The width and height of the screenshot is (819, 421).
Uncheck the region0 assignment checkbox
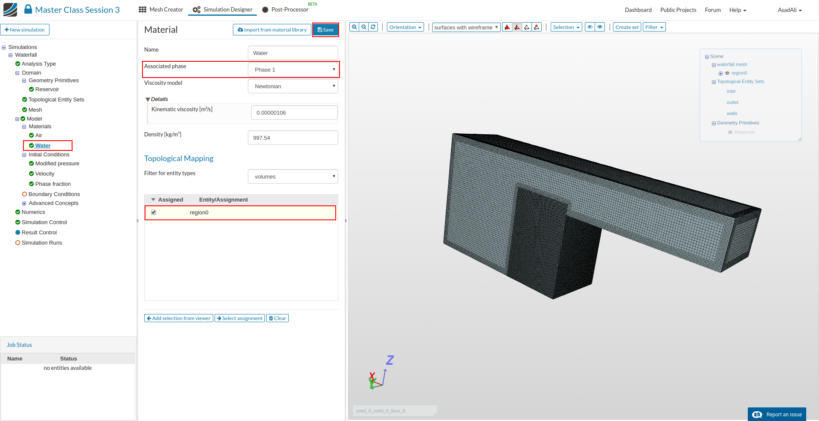[x=154, y=212]
